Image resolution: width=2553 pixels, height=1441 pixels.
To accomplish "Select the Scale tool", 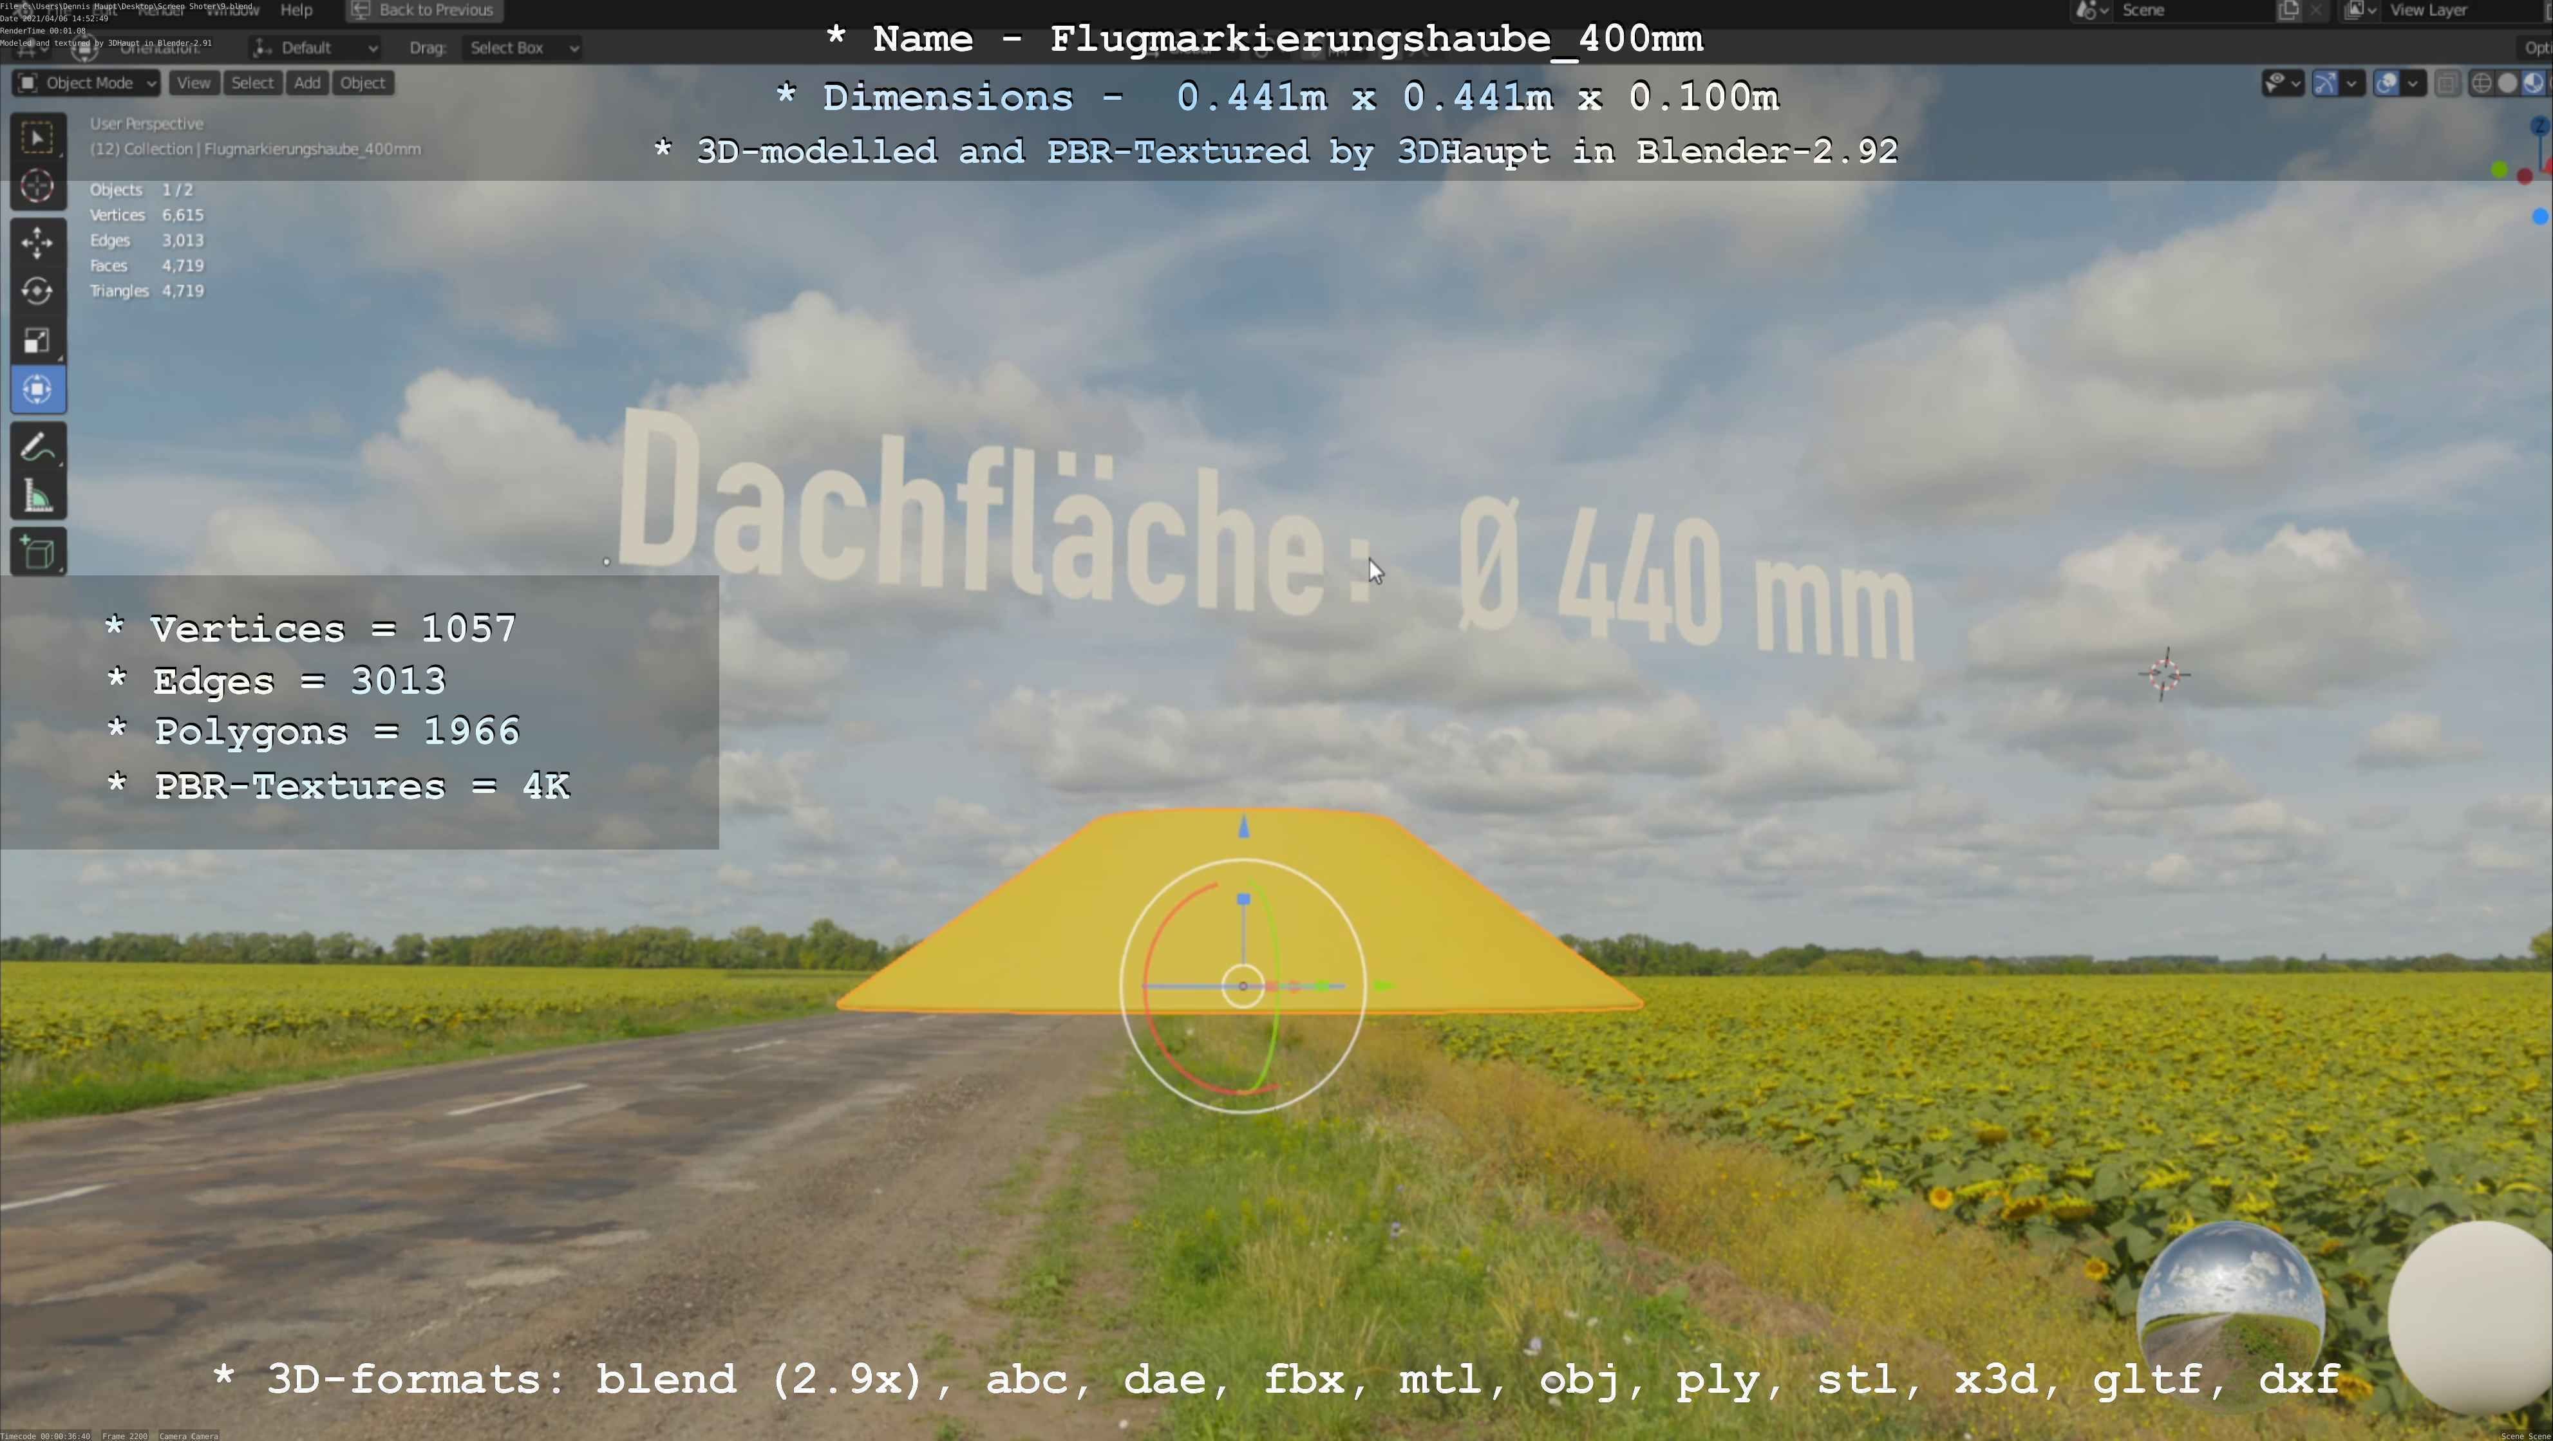I will click(37, 340).
